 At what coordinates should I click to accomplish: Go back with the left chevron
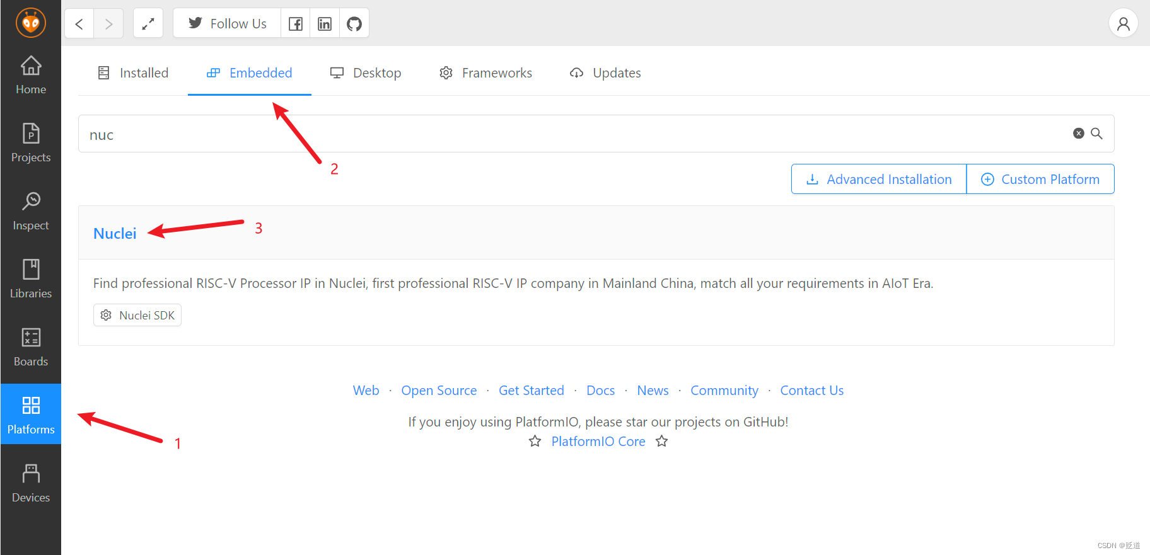(79, 23)
